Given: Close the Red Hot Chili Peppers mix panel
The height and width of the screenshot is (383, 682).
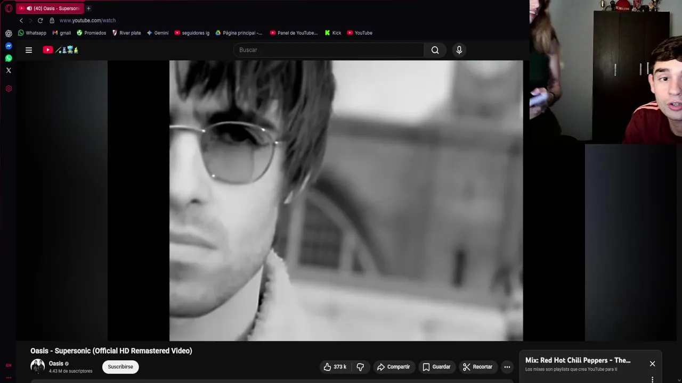Looking at the screenshot, I should [652, 364].
